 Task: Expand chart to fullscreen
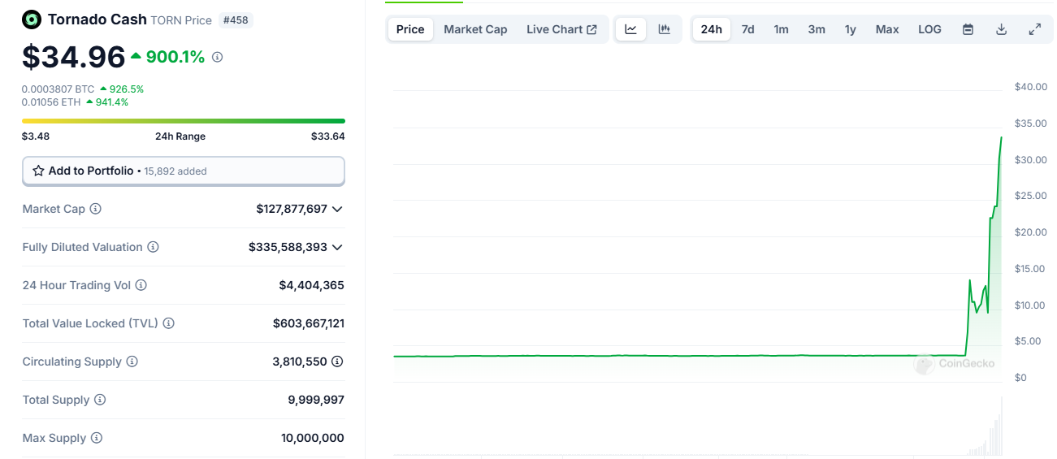(x=1034, y=29)
